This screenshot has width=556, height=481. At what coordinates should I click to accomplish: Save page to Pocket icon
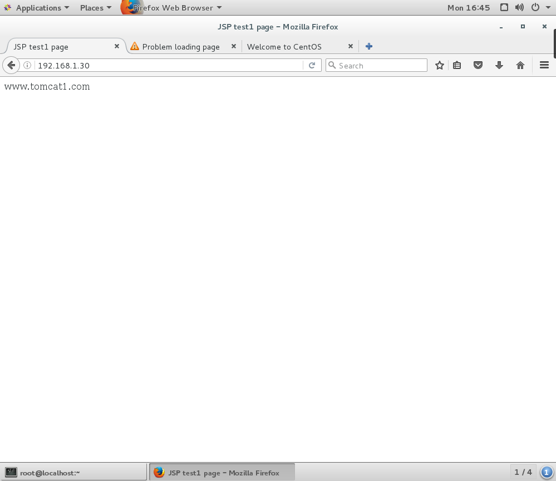click(x=478, y=65)
